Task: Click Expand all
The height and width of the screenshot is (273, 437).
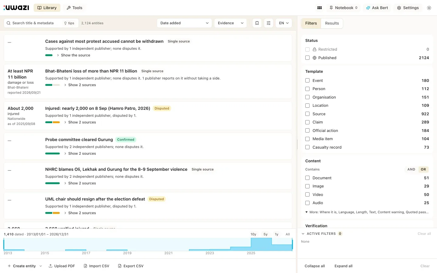Action: (x=344, y=266)
